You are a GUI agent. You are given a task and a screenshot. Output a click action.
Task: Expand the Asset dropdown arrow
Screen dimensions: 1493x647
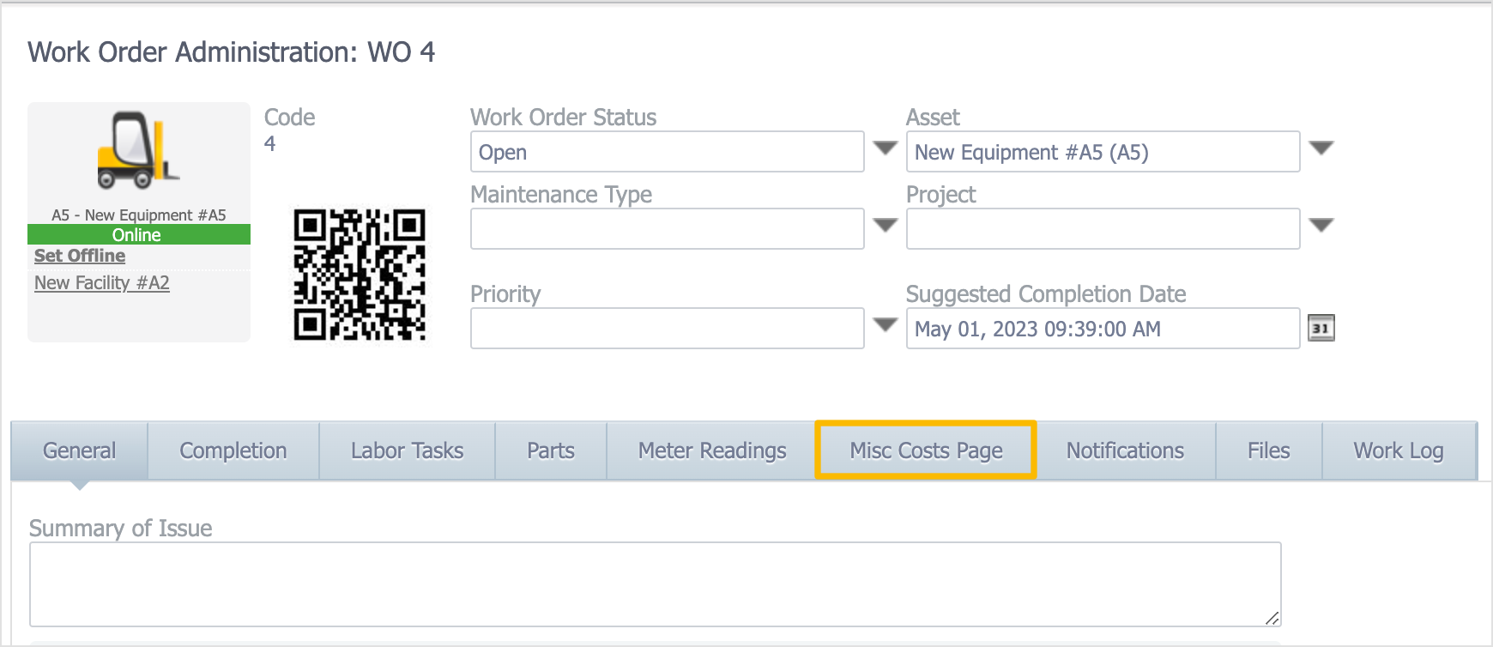click(x=1321, y=148)
